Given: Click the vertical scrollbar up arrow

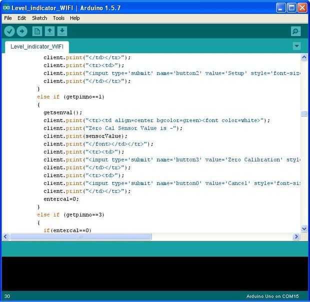Looking at the screenshot, I should coord(304,57).
